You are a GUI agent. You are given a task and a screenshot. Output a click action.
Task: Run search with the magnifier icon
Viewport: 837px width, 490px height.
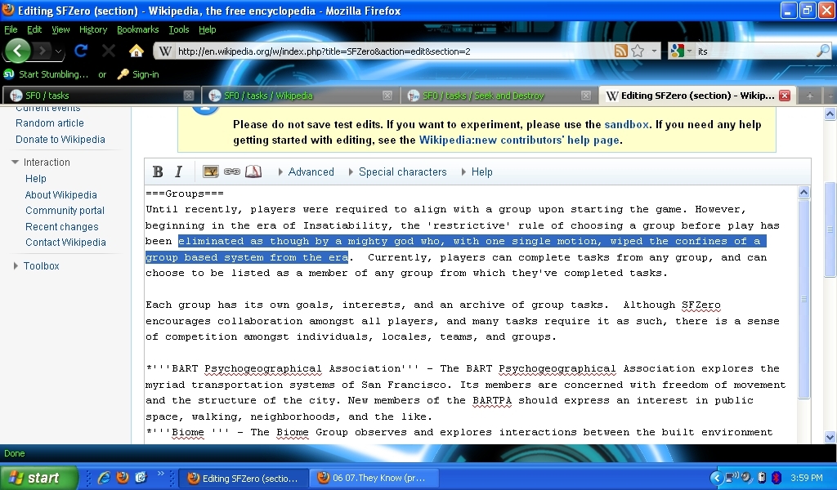823,51
